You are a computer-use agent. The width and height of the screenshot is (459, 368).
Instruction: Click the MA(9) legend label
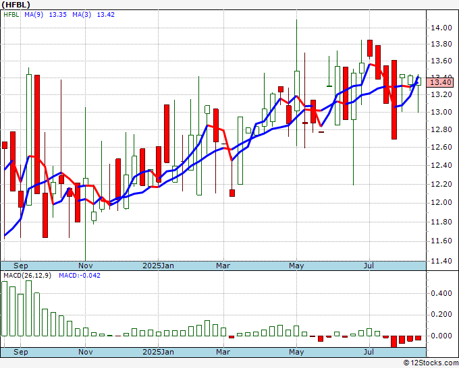coord(34,15)
